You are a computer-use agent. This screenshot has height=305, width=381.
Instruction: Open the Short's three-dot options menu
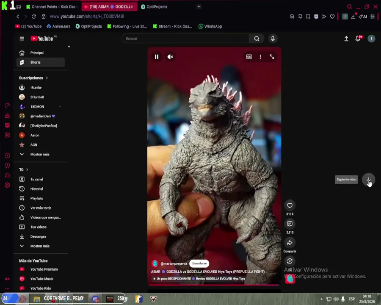pos(260,57)
